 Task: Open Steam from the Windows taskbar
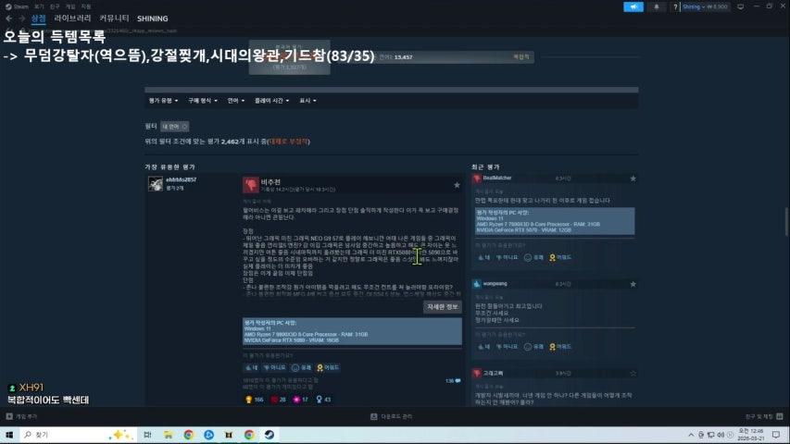click(x=269, y=435)
